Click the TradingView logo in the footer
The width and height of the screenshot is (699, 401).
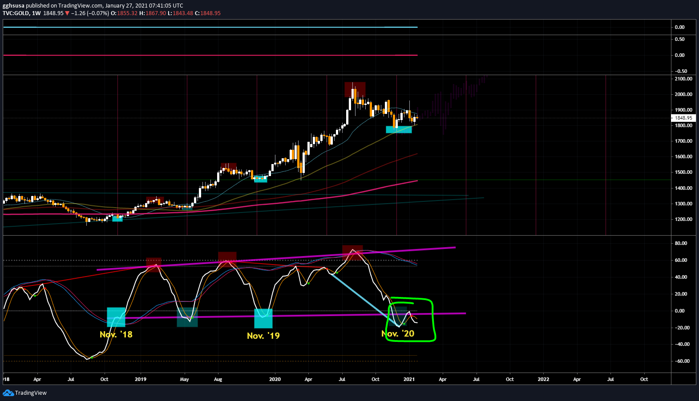pyautogui.click(x=24, y=393)
